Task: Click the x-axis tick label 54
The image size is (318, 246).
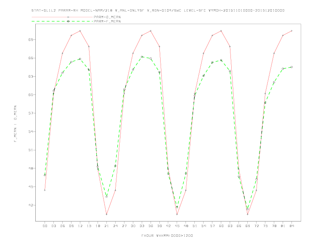Action: [204, 226]
